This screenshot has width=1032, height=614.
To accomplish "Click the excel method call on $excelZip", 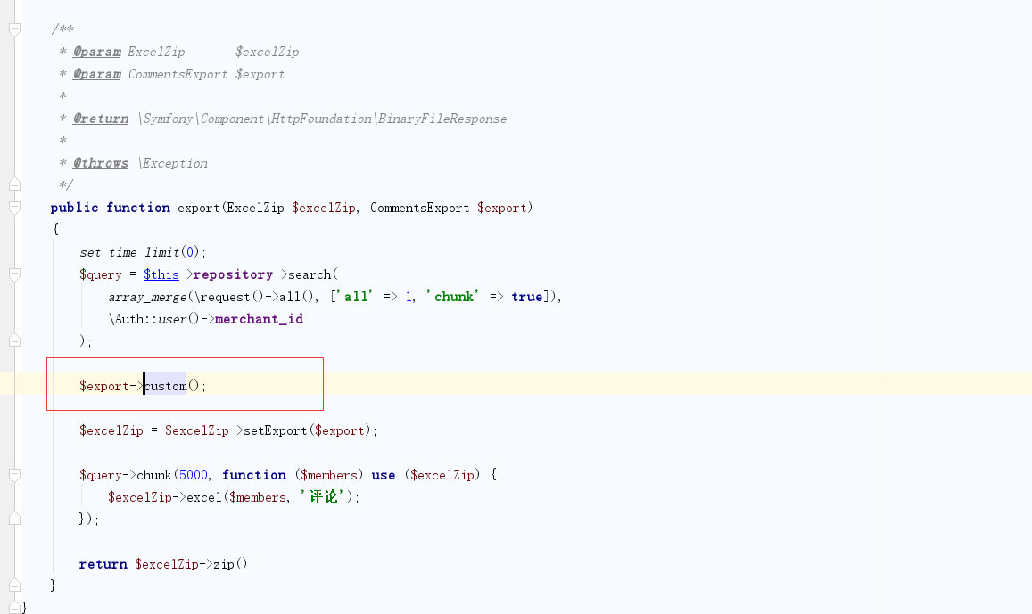I will point(204,497).
